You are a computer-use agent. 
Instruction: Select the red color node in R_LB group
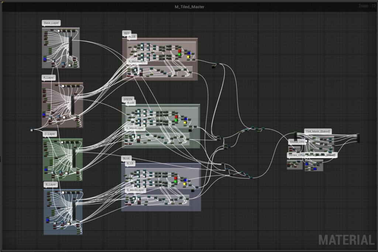pyautogui.click(x=179, y=51)
